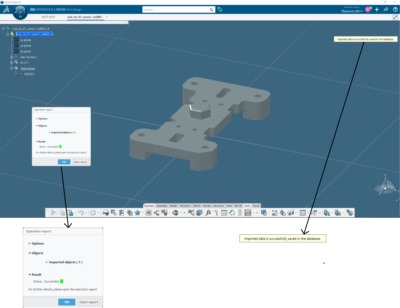This screenshot has width=400, height=308.
Task: Collapse the root nist_ctc_01 tree node
Action: click(x=3, y=28)
